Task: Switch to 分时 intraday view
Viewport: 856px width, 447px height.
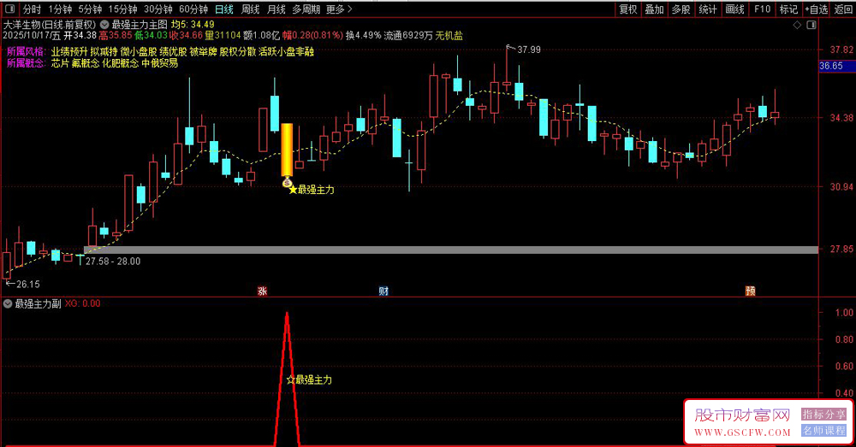Action: point(32,9)
